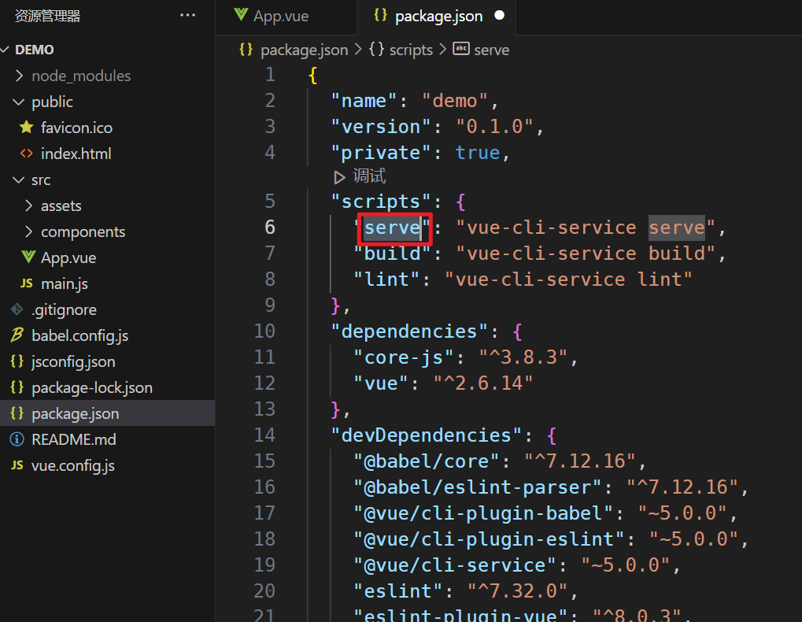Open favicon.ico in the explorer
This screenshot has width=802, height=622.
(76, 128)
